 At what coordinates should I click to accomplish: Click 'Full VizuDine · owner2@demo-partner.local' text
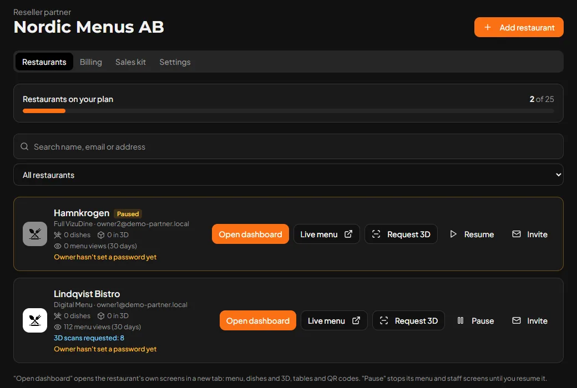122,223
